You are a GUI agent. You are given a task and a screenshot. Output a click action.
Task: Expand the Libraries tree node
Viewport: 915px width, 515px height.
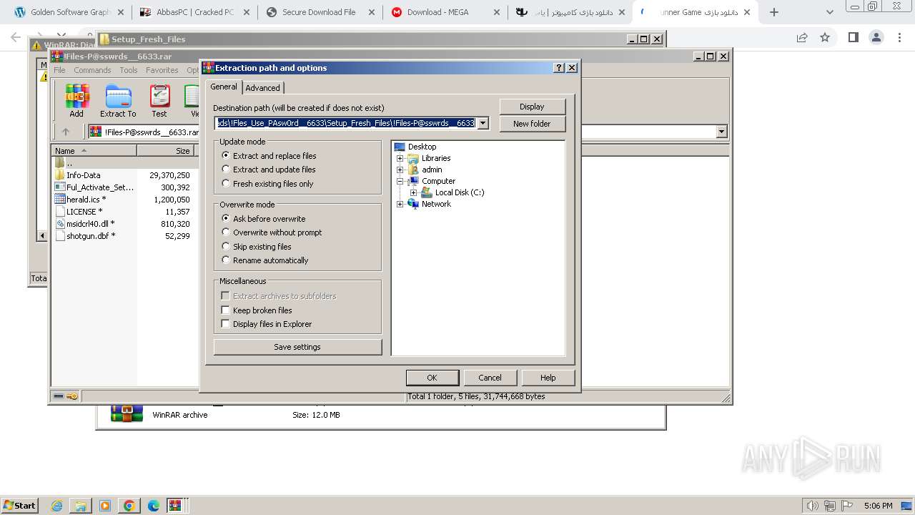click(x=400, y=158)
